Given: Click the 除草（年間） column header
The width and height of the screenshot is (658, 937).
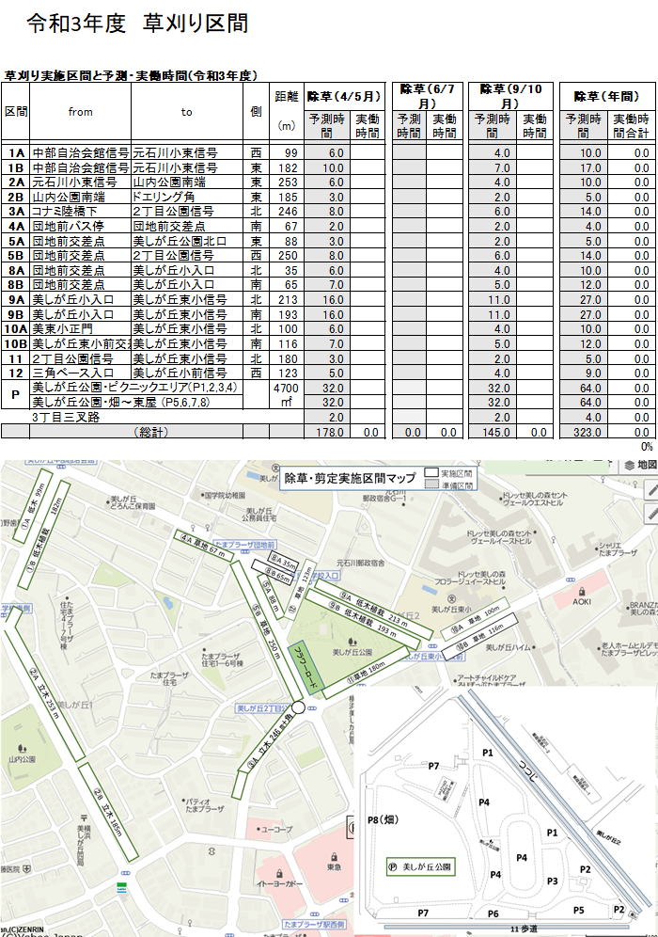Looking at the screenshot, I should [x=606, y=95].
